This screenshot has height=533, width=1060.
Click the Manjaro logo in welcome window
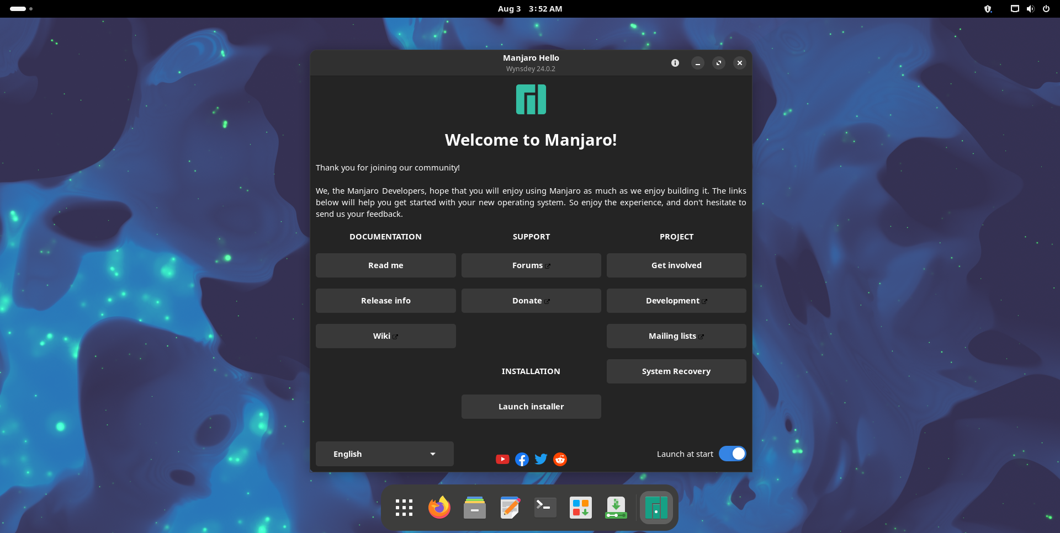click(x=531, y=99)
